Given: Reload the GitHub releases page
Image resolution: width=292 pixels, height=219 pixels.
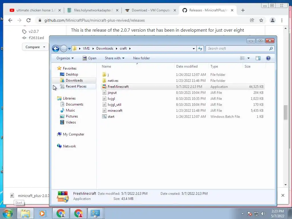Looking at the screenshot, I should (29, 20).
